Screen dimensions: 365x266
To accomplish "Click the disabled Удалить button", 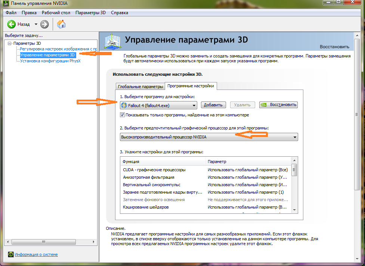I will pyautogui.click(x=242, y=105).
